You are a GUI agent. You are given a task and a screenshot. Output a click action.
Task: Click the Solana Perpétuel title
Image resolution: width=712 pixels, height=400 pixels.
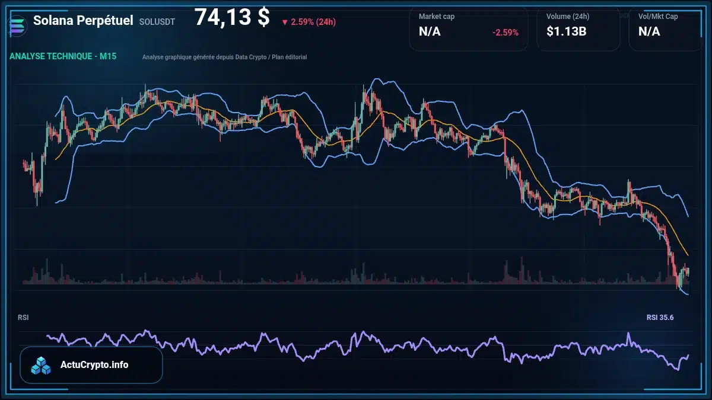(83, 21)
